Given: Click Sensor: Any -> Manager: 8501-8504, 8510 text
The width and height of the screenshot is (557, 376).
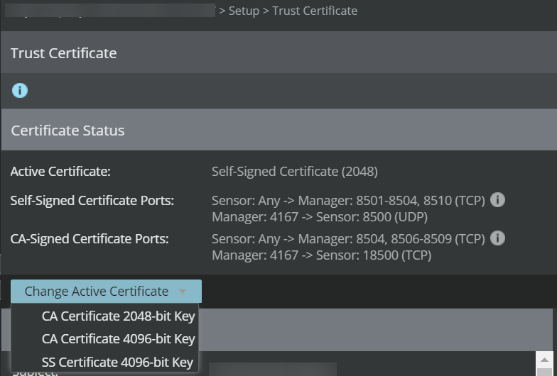Looking at the screenshot, I should 348,200.
